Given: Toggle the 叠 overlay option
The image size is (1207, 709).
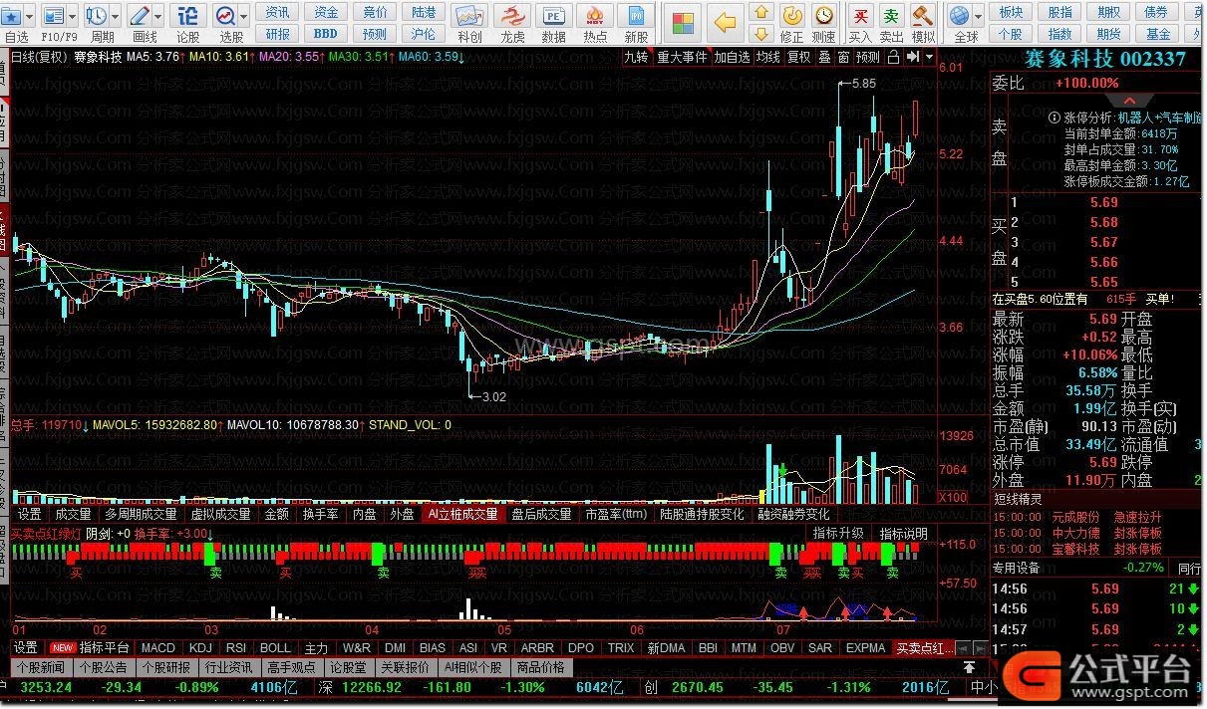Looking at the screenshot, I should tap(824, 57).
